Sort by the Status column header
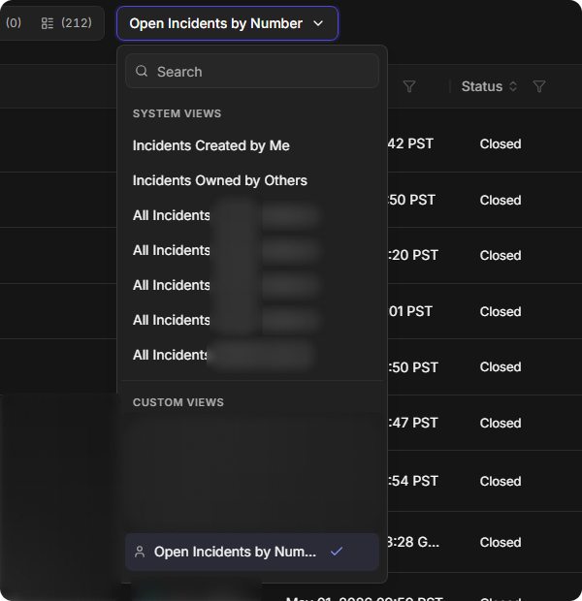The image size is (582, 601). point(489,86)
